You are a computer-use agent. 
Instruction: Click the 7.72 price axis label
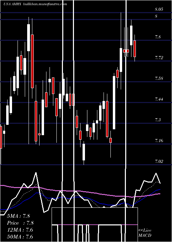[159, 58]
